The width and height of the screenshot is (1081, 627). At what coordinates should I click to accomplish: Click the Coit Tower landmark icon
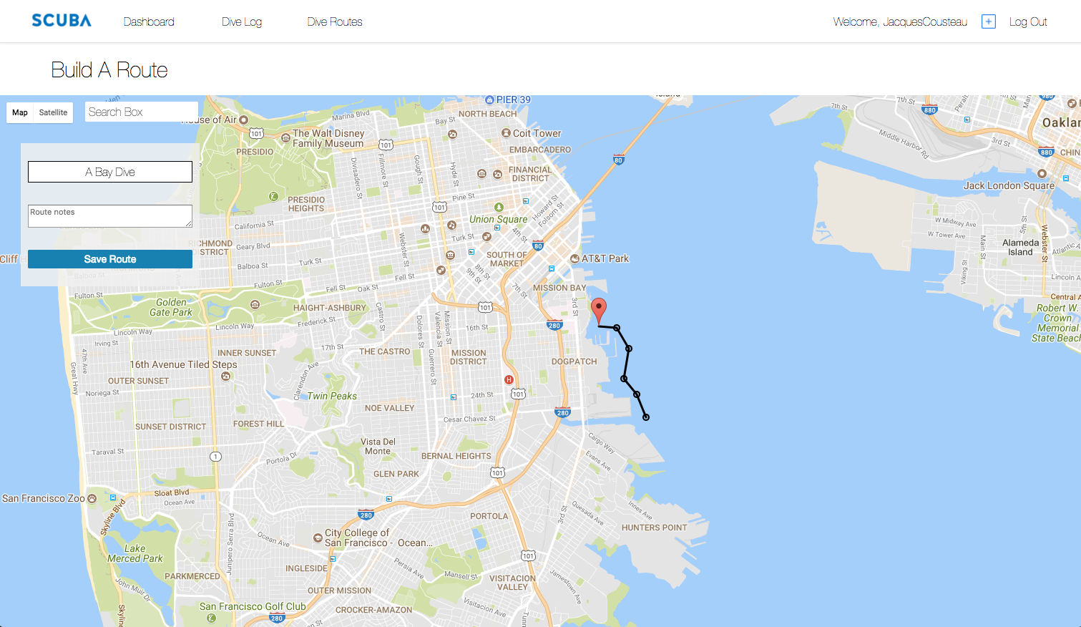click(x=507, y=133)
